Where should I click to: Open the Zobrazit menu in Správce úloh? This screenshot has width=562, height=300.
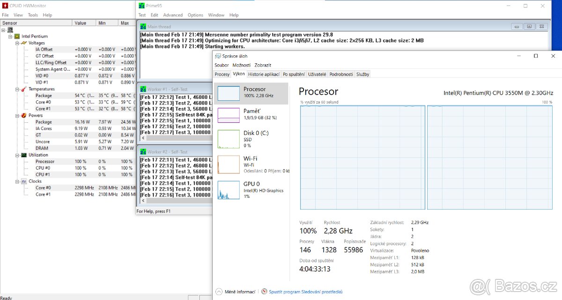click(263, 65)
